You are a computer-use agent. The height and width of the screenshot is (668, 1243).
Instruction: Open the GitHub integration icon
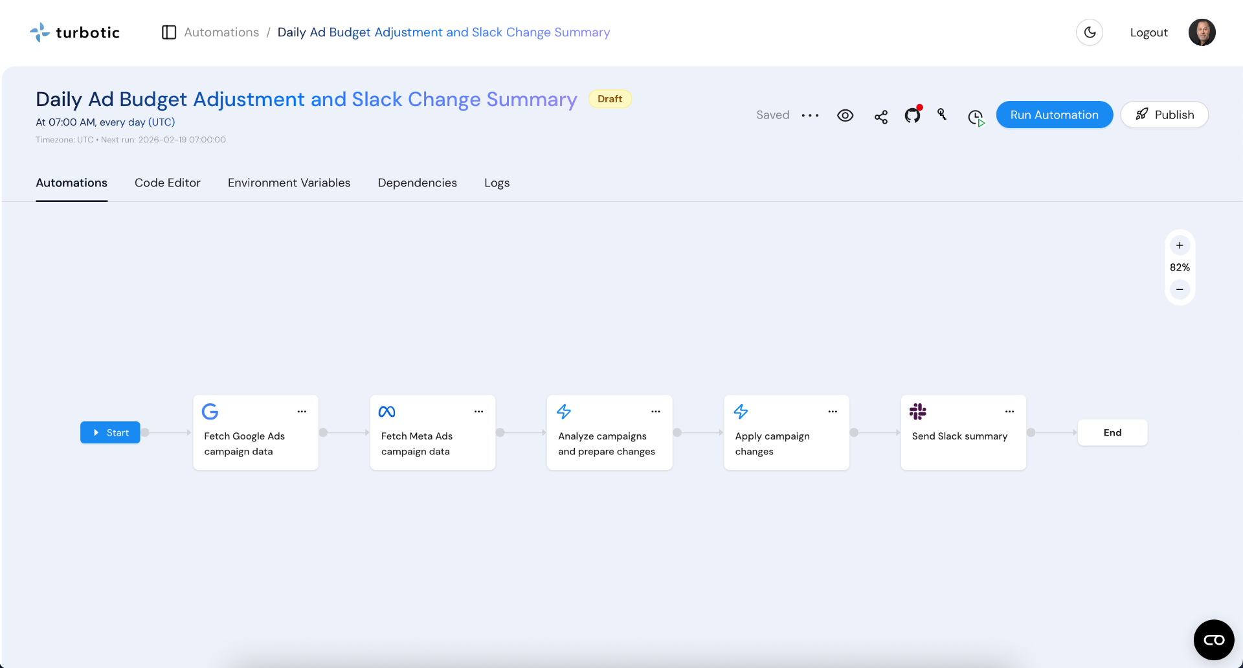[x=912, y=115]
